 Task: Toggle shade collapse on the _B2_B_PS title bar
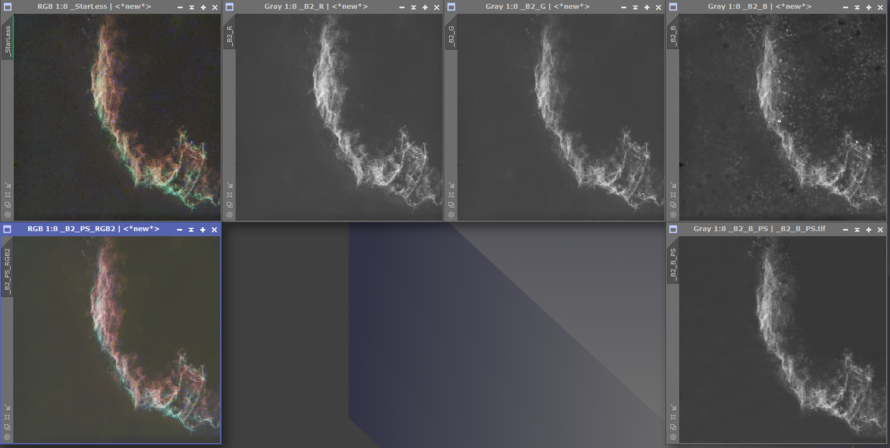tap(856, 230)
